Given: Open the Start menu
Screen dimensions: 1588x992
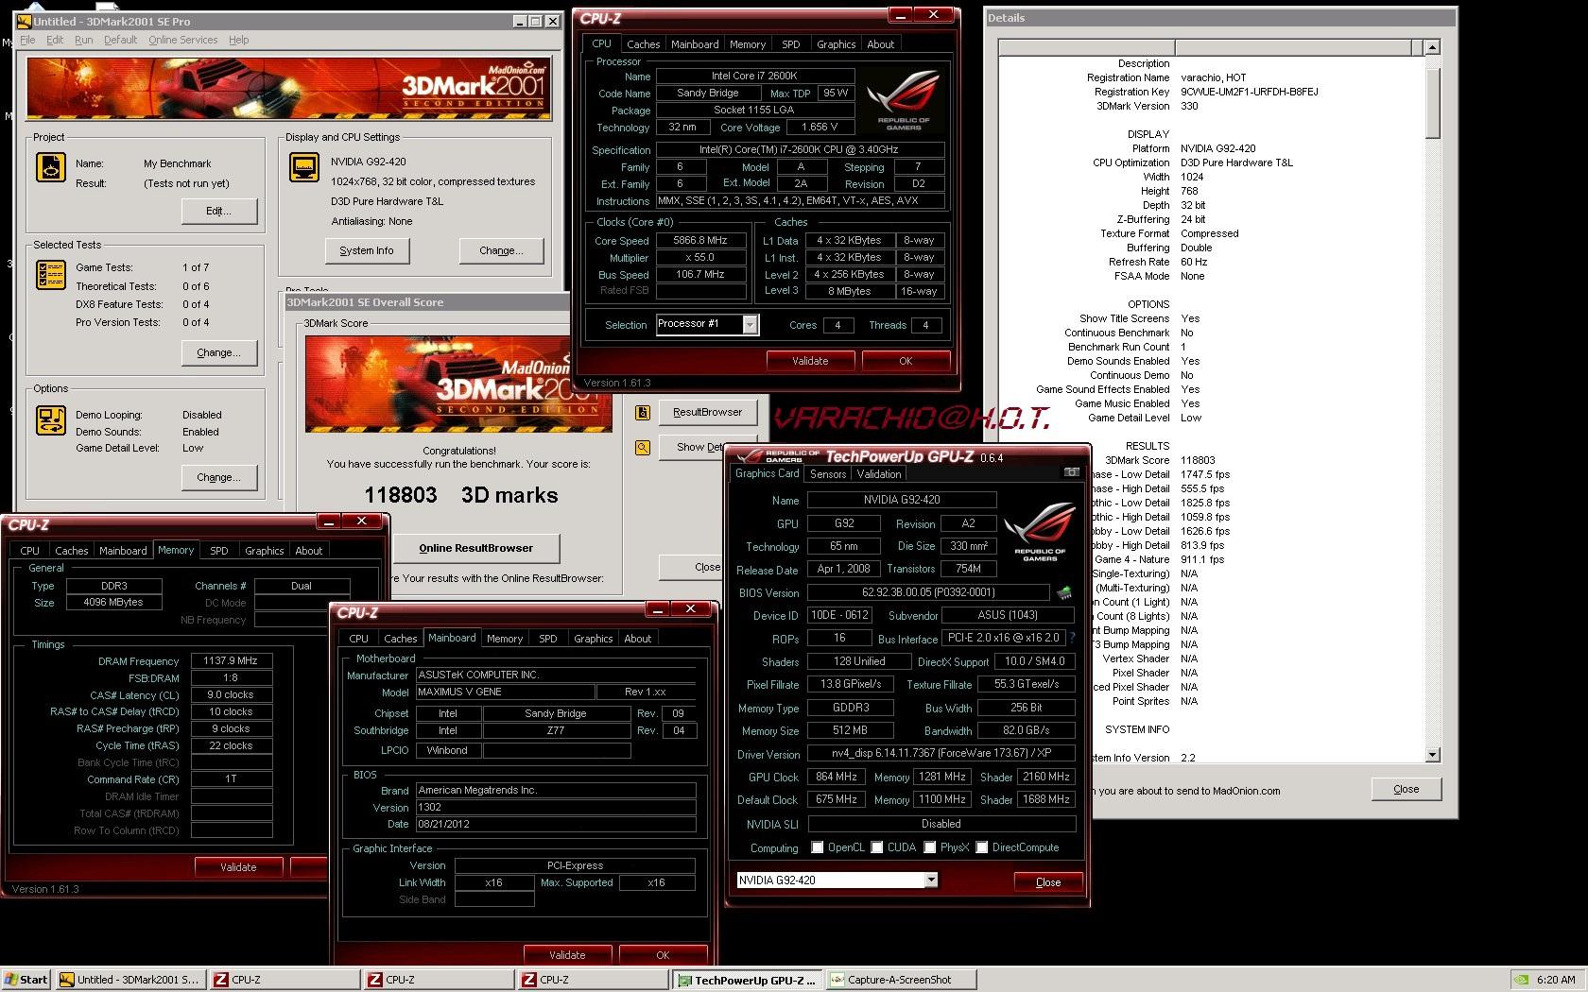Looking at the screenshot, I should (26, 980).
